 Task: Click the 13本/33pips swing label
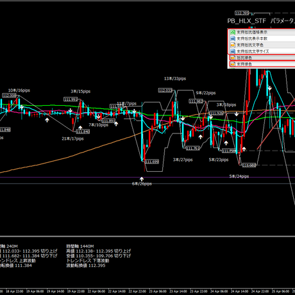pos(175,79)
